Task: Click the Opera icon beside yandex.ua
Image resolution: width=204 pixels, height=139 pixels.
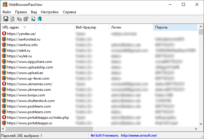Action: (x=4, y=34)
